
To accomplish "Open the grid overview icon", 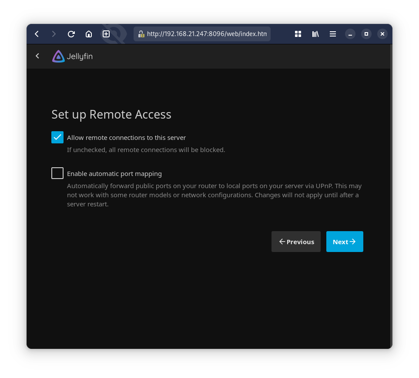I will pos(298,34).
